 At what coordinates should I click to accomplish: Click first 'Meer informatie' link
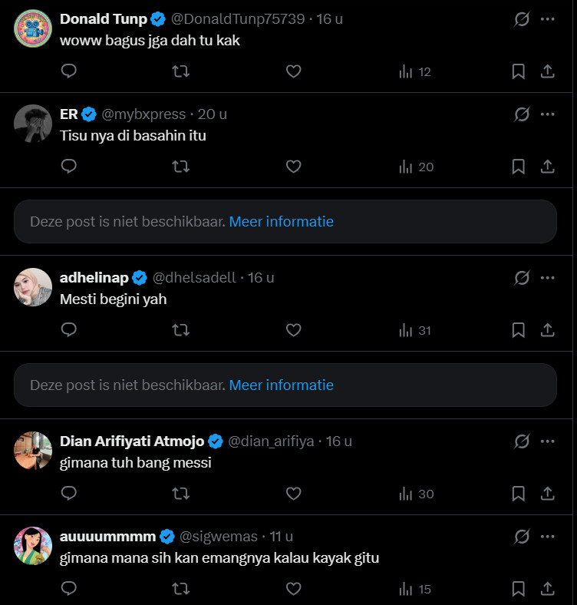tap(281, 221)
